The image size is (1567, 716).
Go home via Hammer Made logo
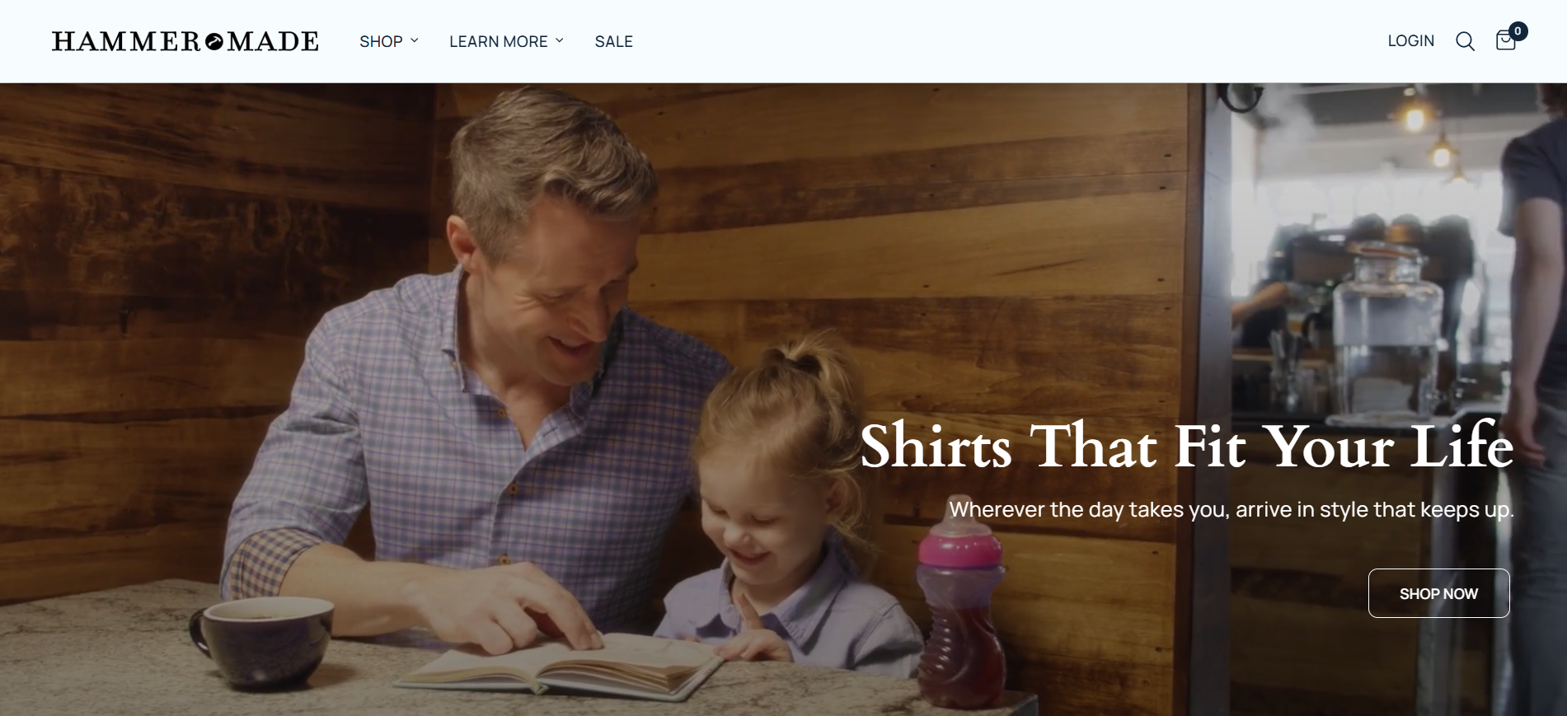pos(185,41)
